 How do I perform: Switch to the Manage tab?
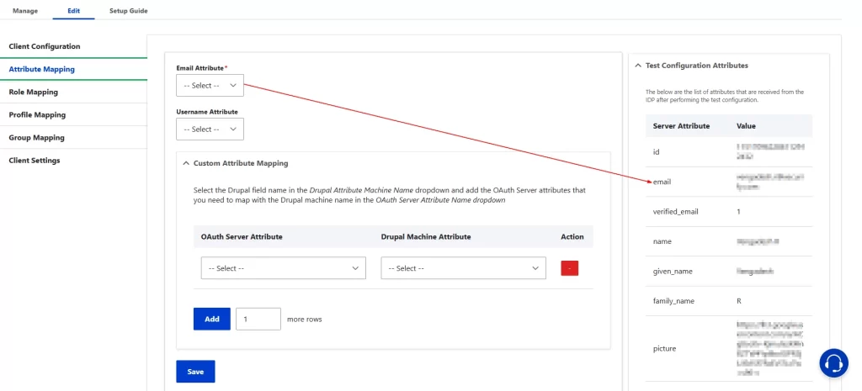pyautogui.click(x=25, y=11)
